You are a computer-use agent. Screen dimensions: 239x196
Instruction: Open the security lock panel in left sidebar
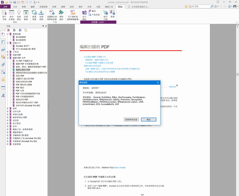[x=3, y=79]
